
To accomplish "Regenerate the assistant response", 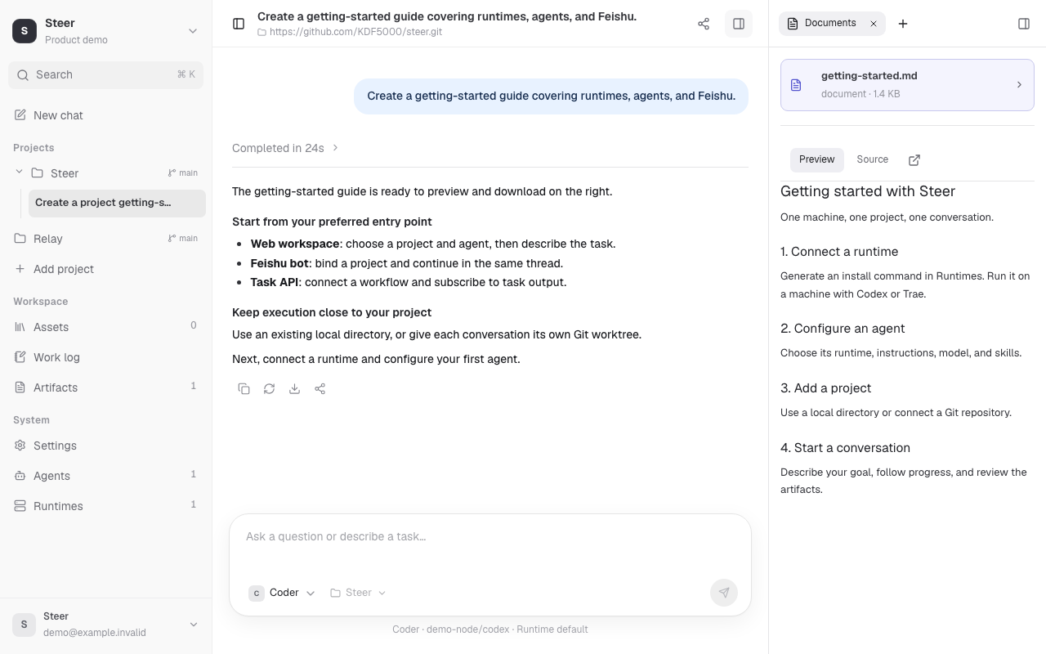I will tap(269, 389).
